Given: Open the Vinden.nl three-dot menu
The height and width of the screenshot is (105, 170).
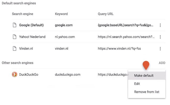Looking at the screenshot, I should pos(160,49).
